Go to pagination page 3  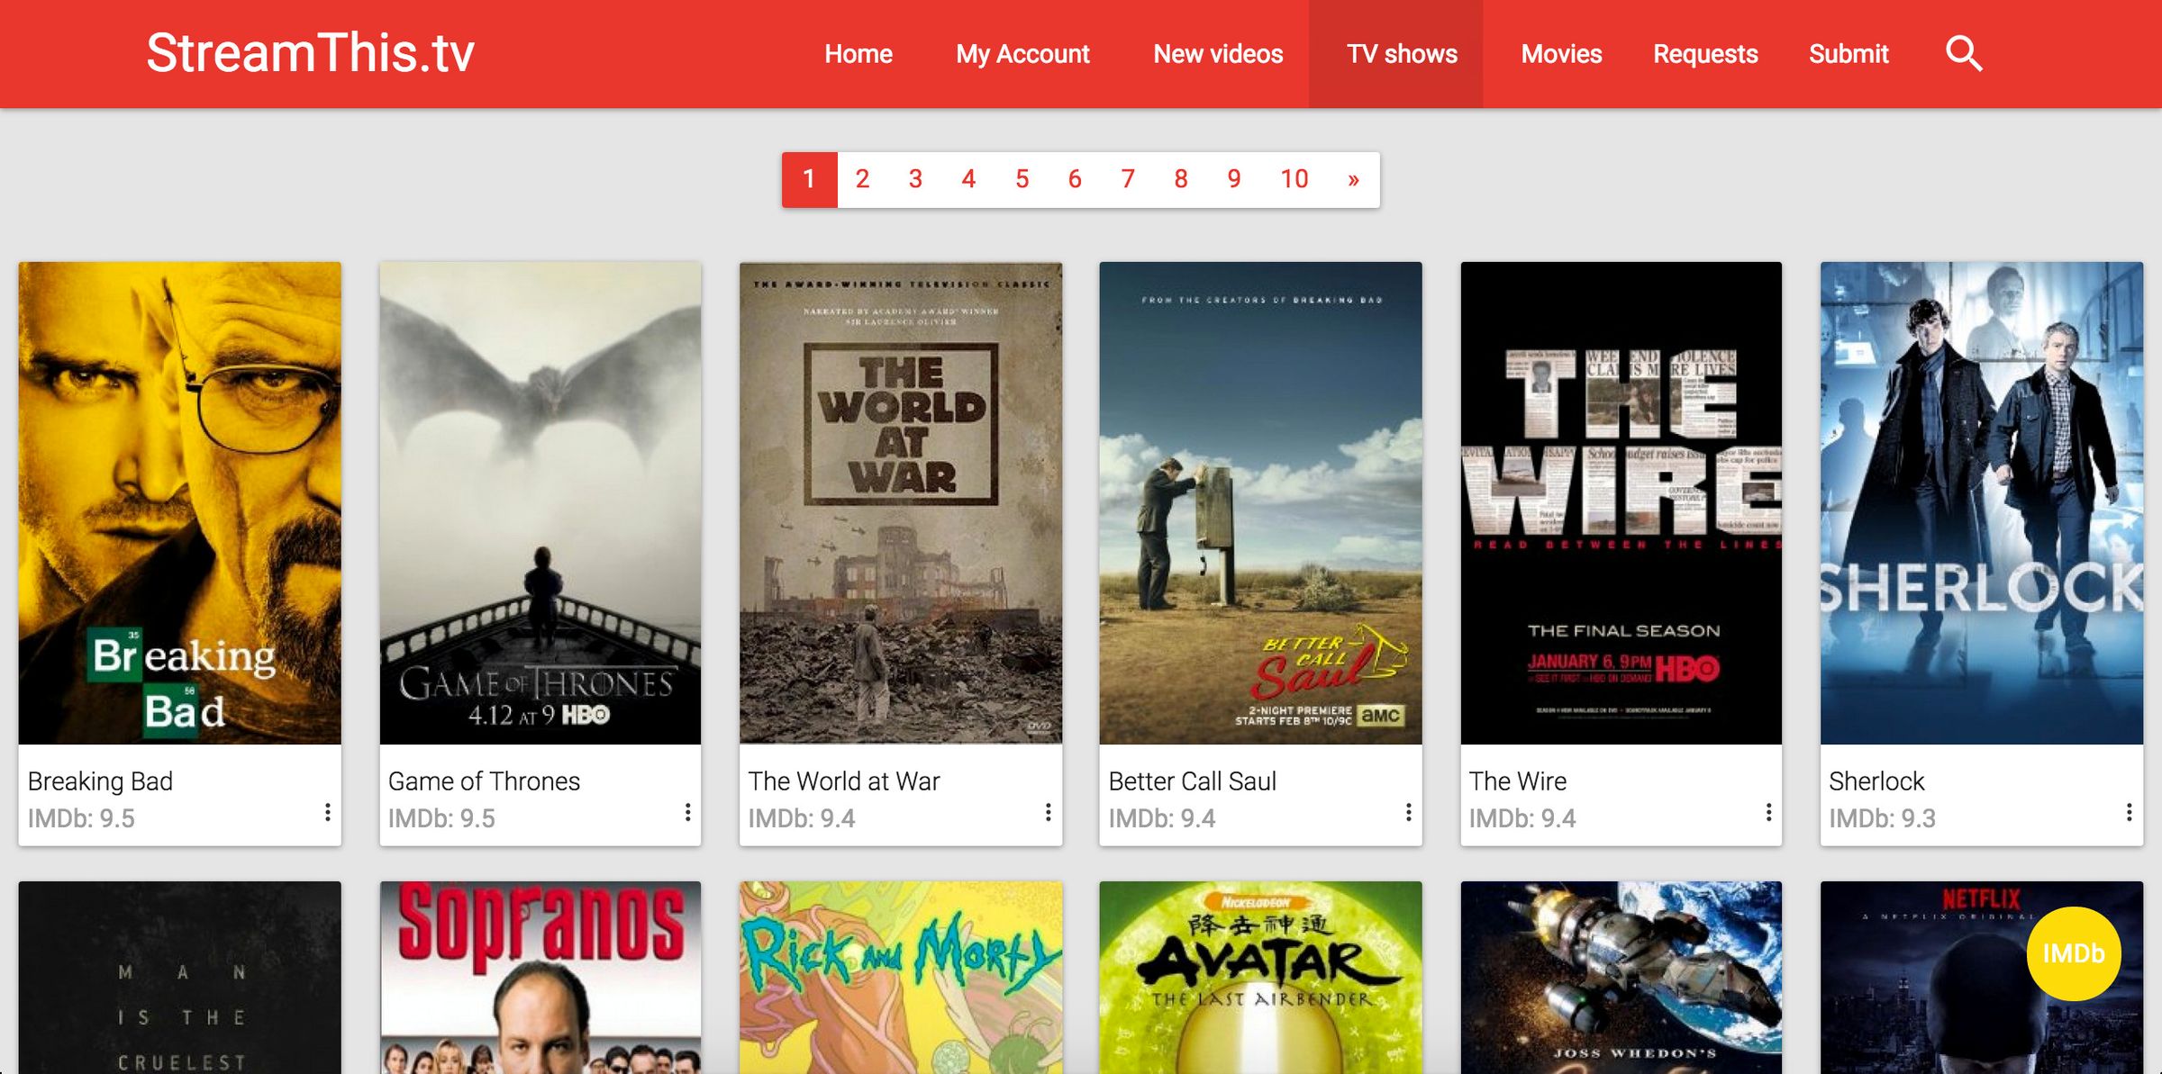click(915, 179)
